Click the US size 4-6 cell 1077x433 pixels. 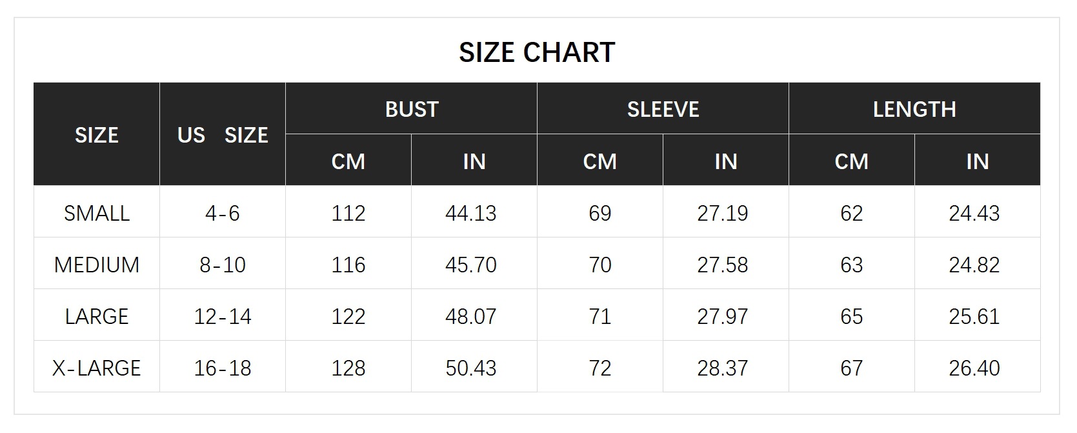[223, 213]
